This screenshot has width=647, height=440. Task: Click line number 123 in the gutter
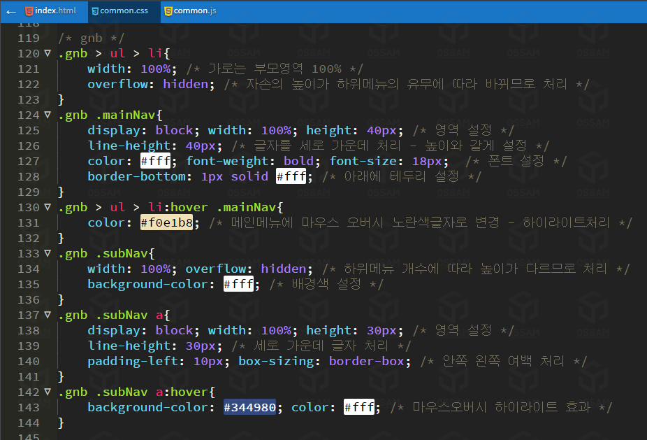29,99
